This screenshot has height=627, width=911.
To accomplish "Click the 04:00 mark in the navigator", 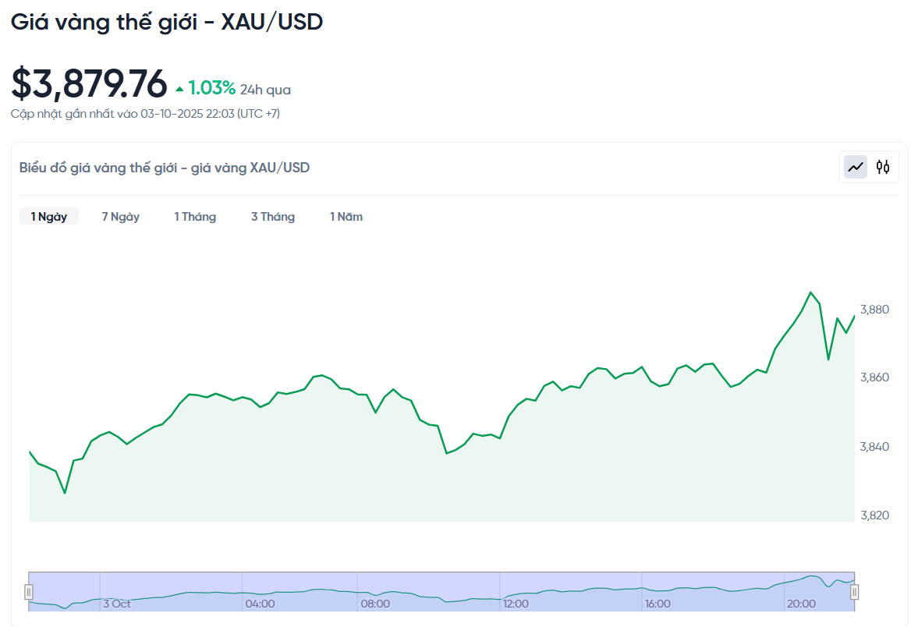I will coord(260,604).
